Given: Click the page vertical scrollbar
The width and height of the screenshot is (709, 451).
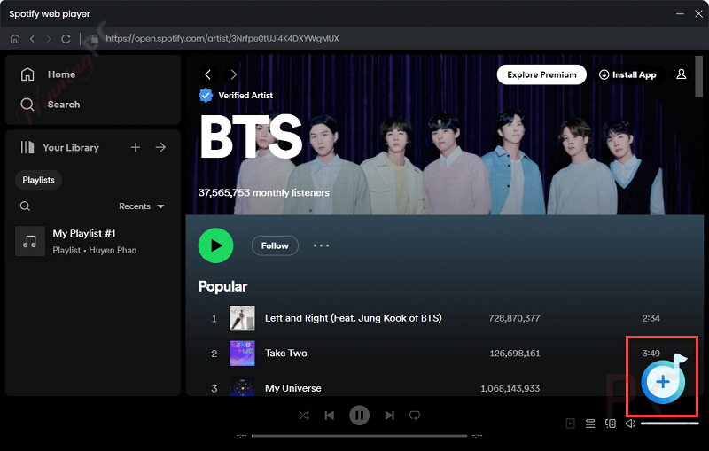Looking at the screenshot, I should coord(698,76).
